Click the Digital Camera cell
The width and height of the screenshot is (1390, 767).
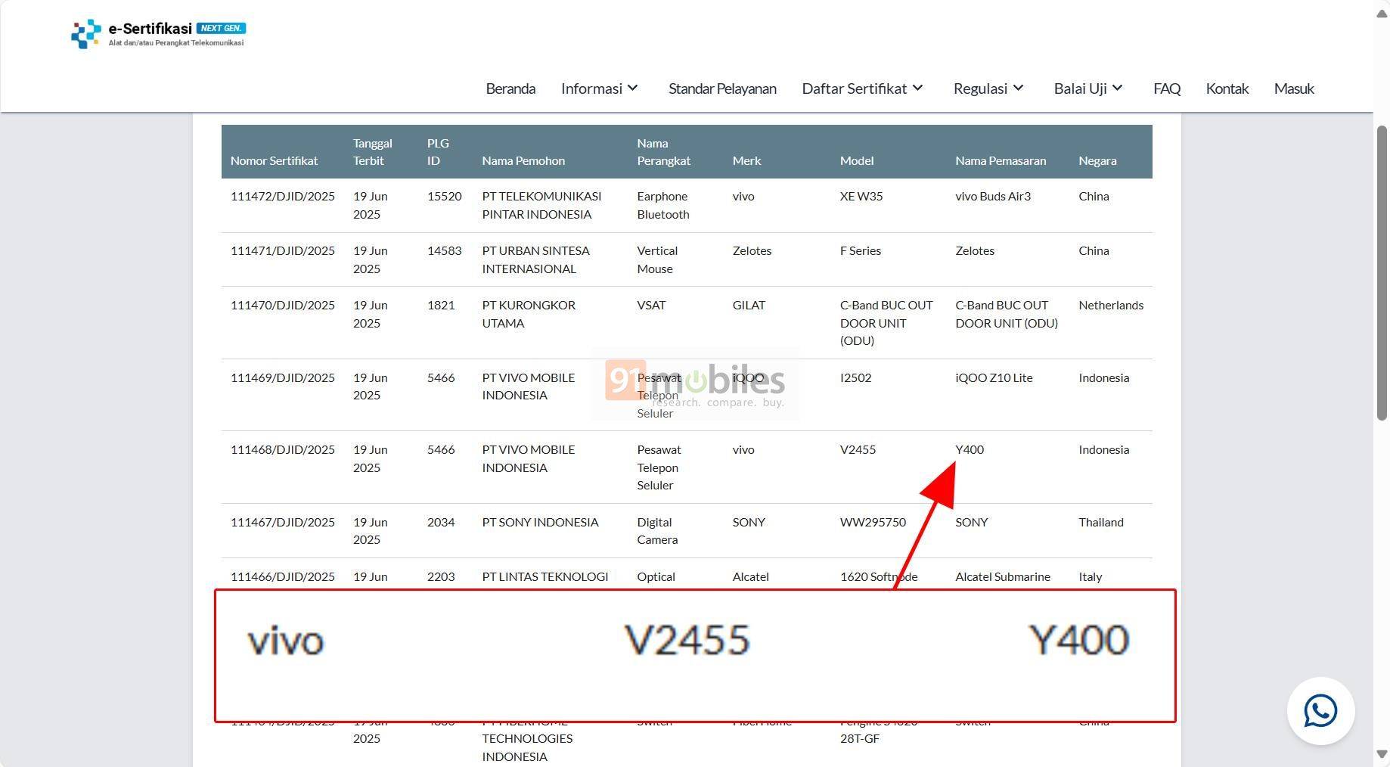coord(657,531)
